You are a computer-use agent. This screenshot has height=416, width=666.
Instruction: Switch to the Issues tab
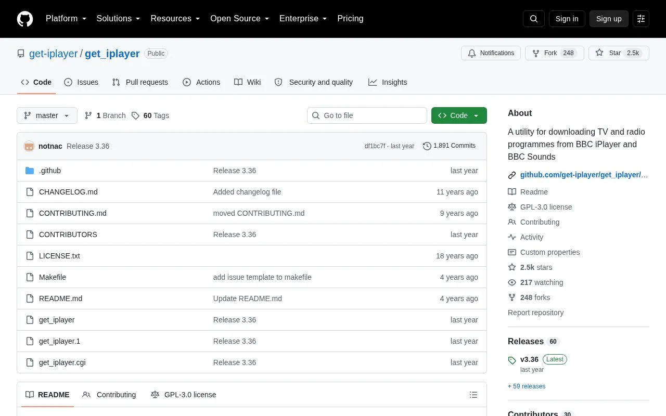coord(81,82)
